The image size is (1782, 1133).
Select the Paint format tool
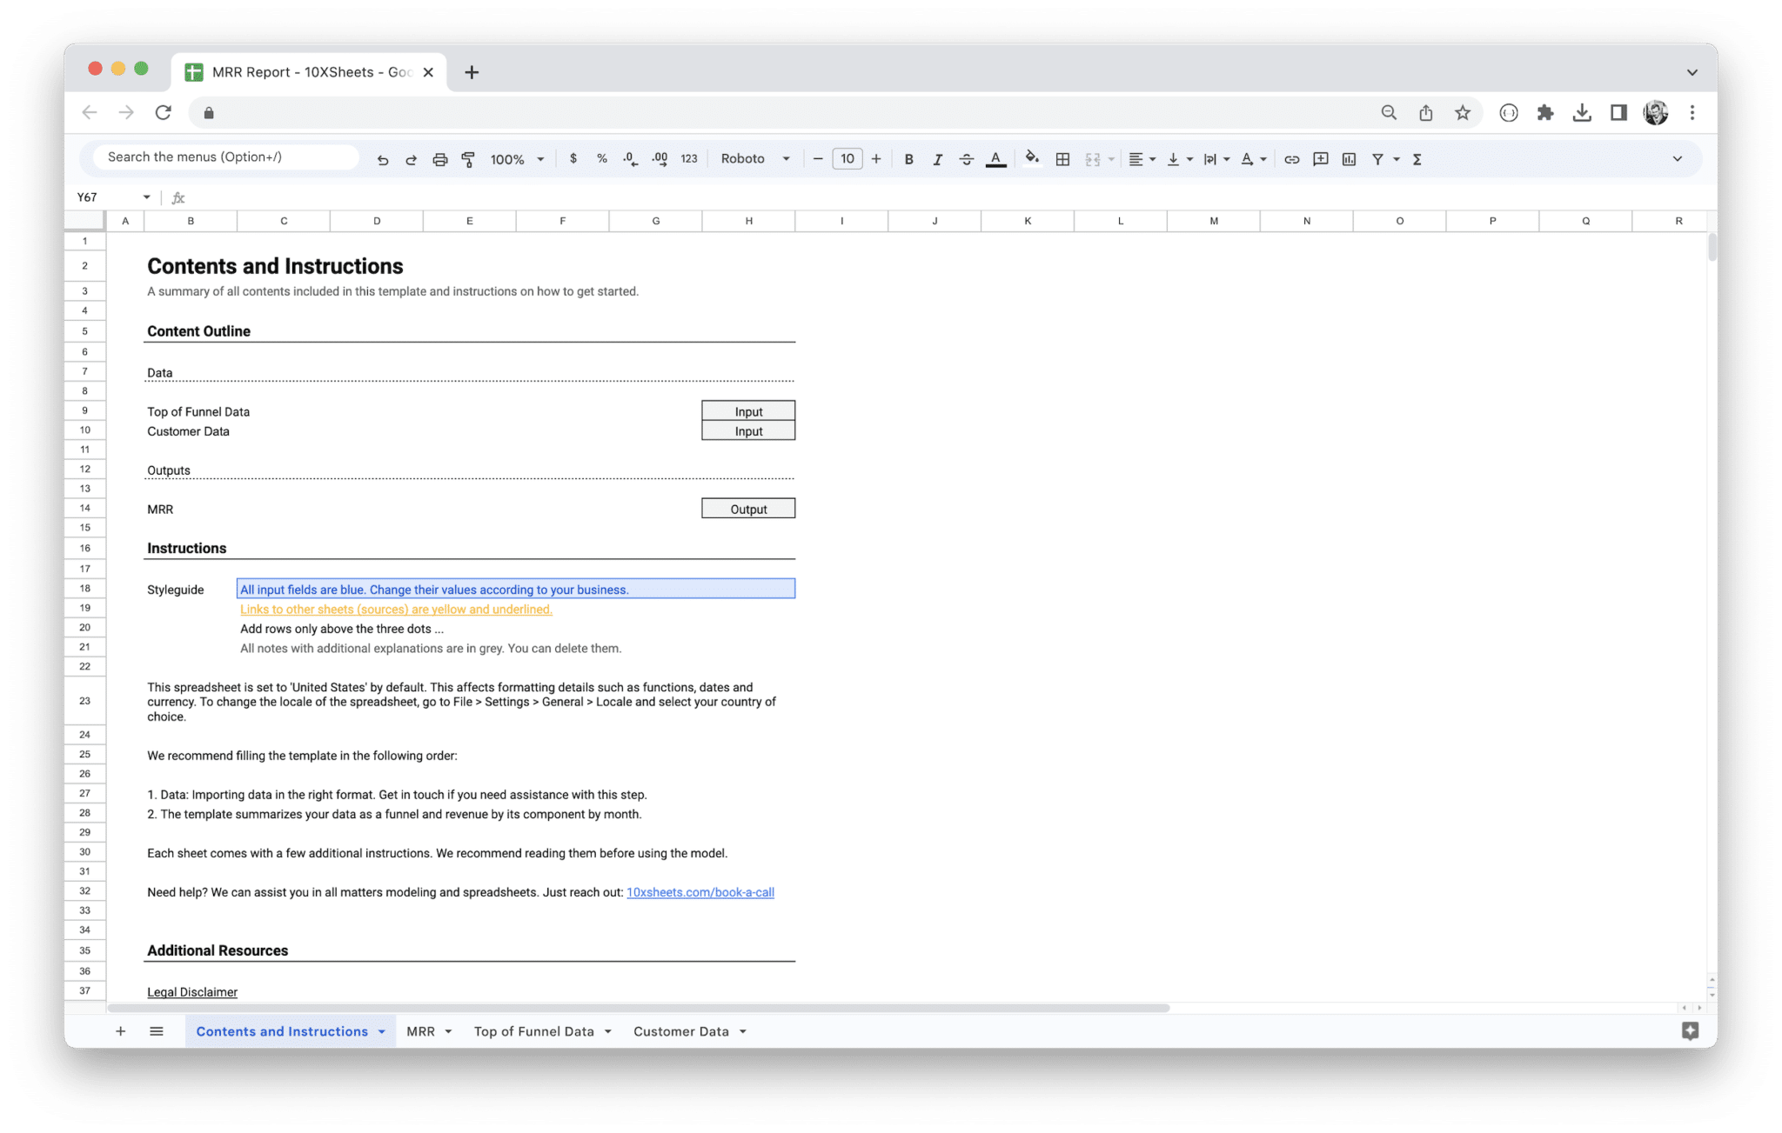468,158
